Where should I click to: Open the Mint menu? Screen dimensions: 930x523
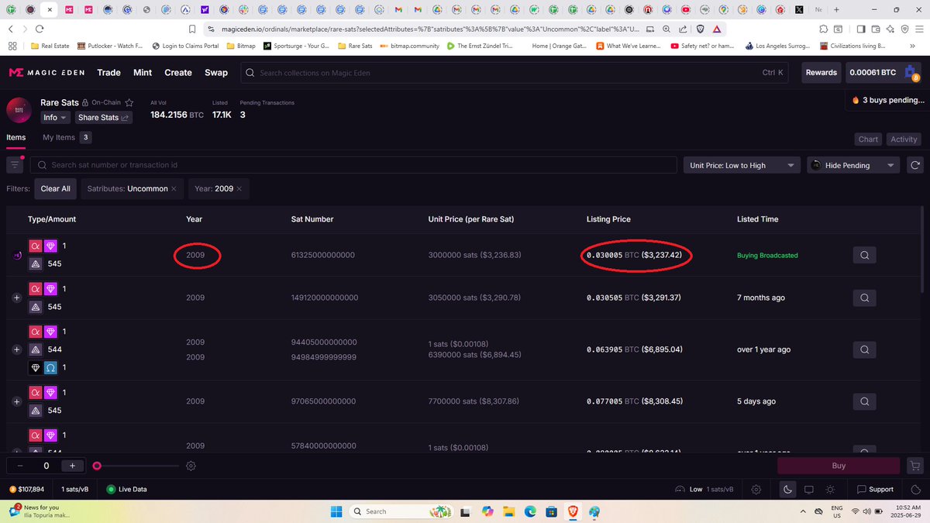point(143,72)
